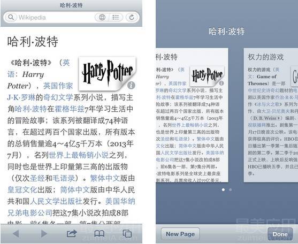Open the table of contents list icon

[116, 17]
